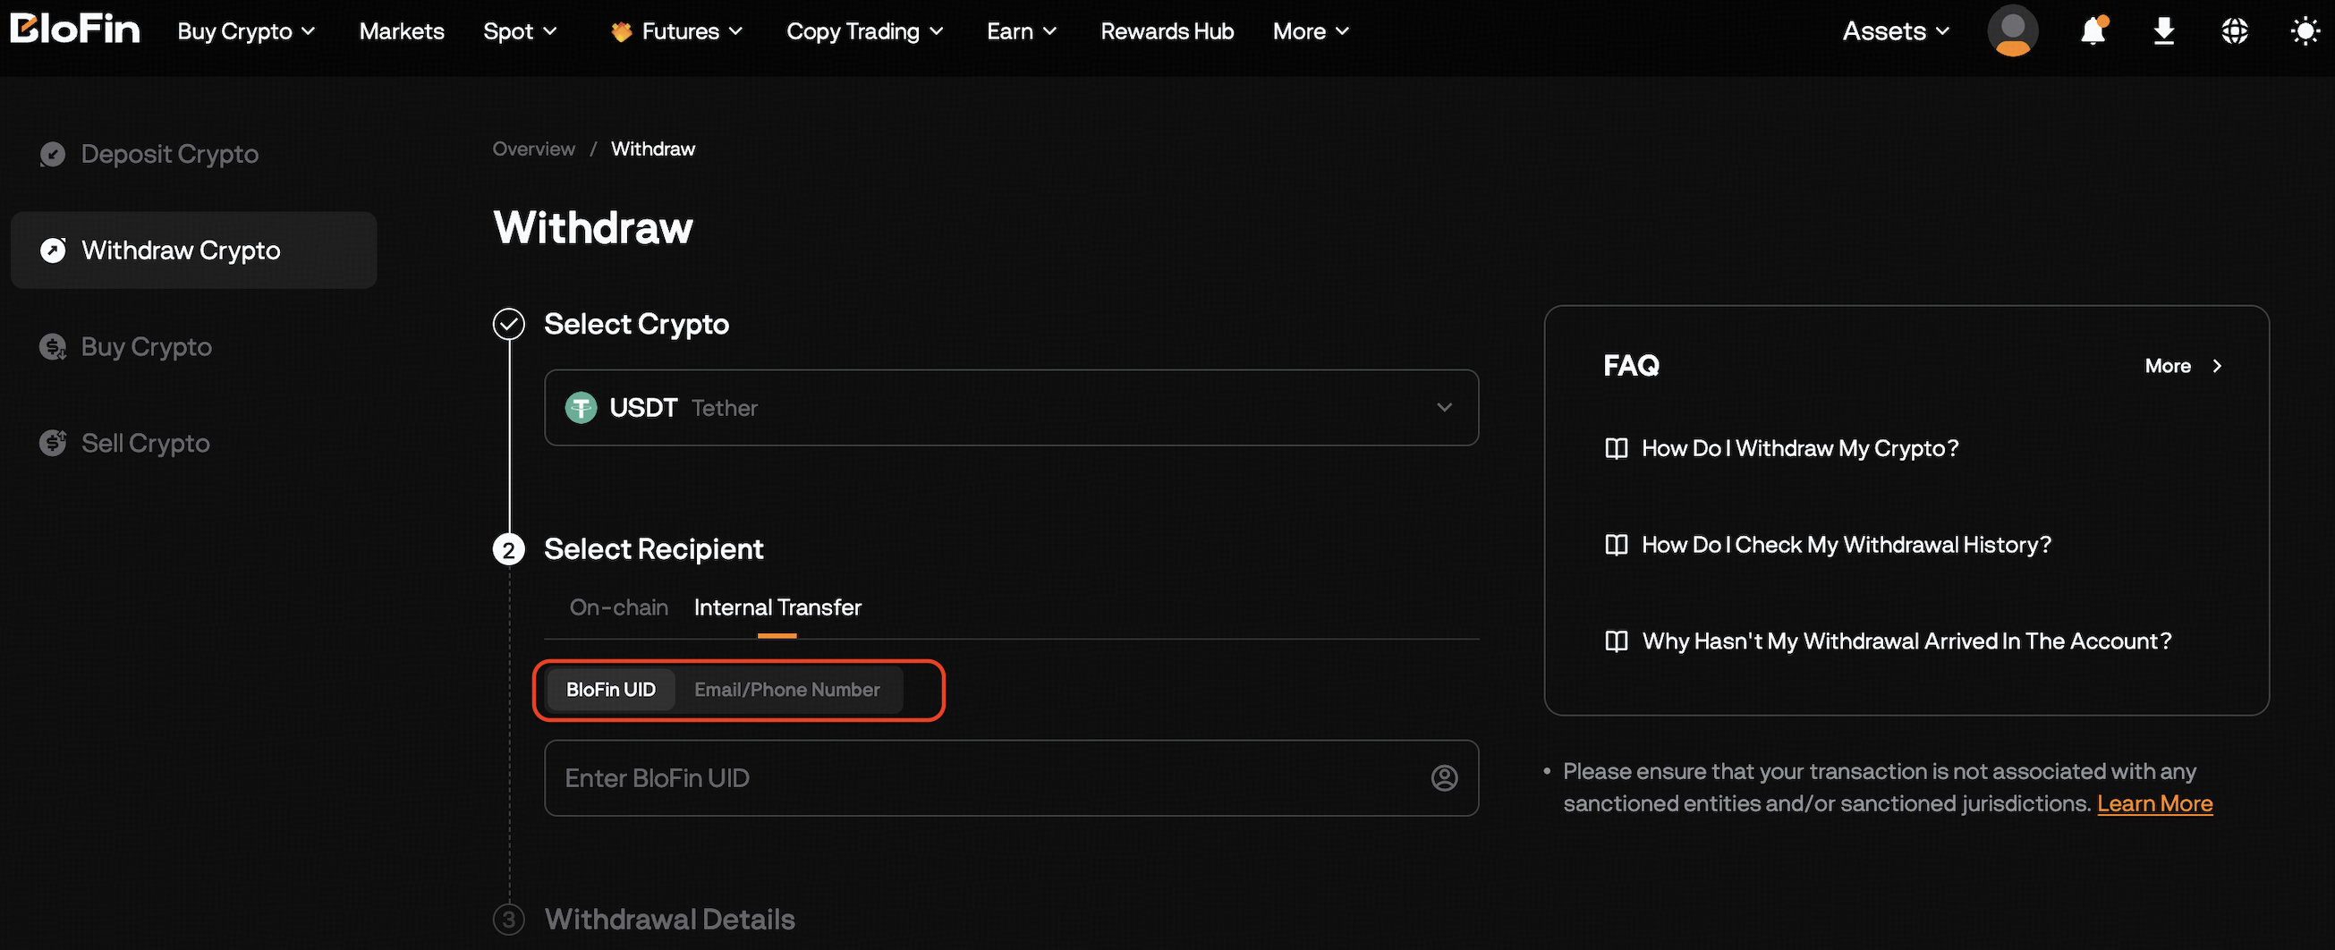Click the Select Recipient step heading
The width and height of the screenshot is (2335, 950).
point(654,549)
